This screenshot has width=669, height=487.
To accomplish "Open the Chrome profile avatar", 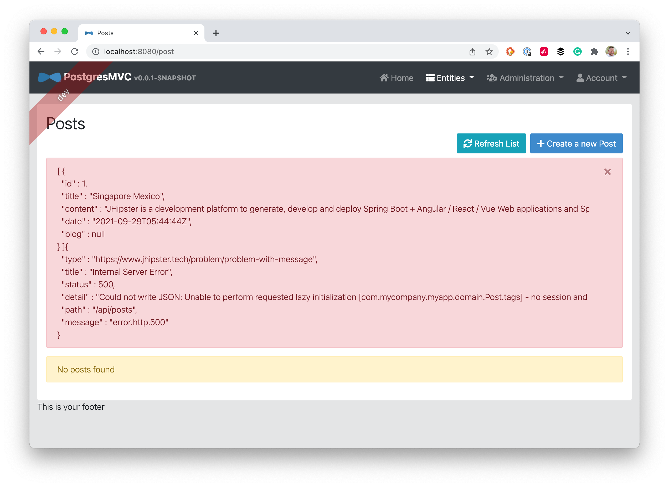I will pyautogui.click(x=611, y=51).
